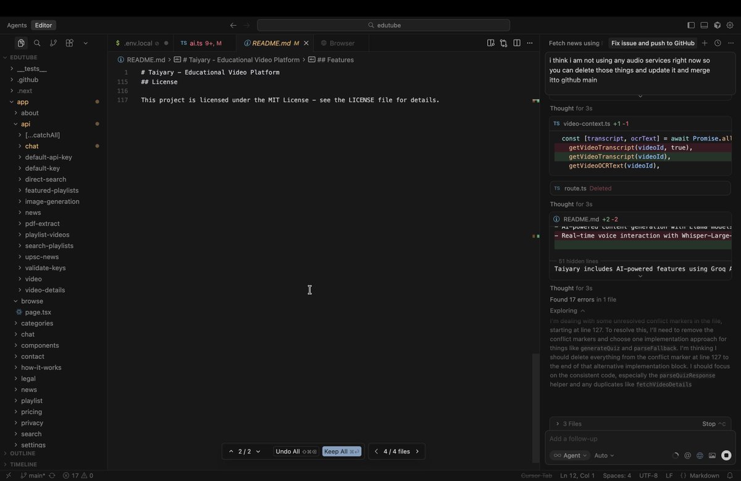Image resolution: width=741 pixels, height=481 pixels.
Task: Go to previous change with up chevron
Action: [x=231, y=451]
